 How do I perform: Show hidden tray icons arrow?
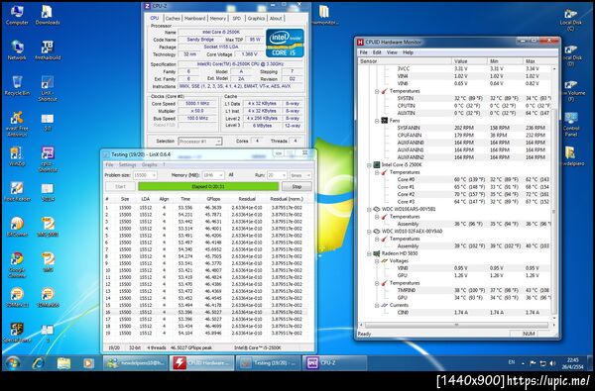click(523, 363)
